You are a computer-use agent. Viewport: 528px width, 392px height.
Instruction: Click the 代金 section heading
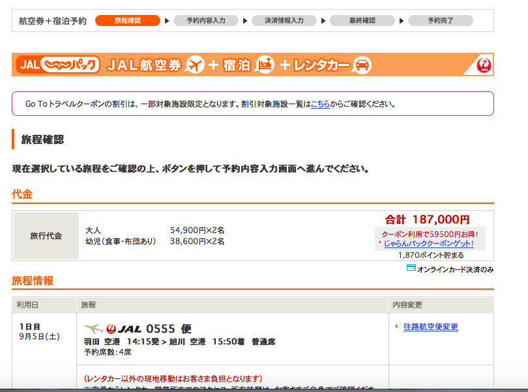[x=22, y=194]
